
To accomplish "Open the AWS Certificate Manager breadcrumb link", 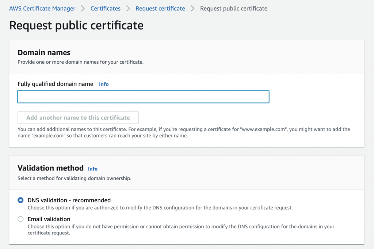I will pos(42,8).
